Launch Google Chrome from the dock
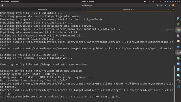 tap(178, 30)
